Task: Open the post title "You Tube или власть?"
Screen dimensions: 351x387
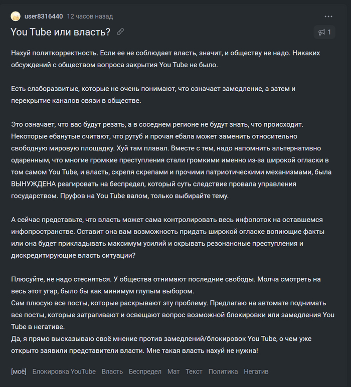Action: tap(61, 32)
